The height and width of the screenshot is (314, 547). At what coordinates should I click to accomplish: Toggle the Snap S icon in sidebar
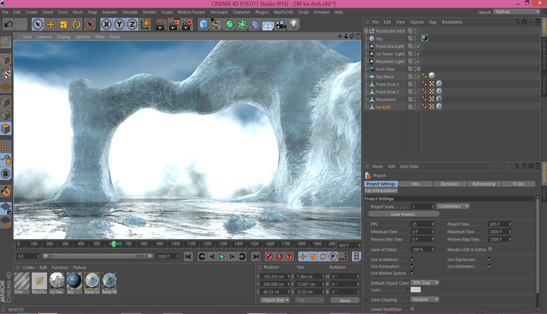pyautogui.click(x=6, y=174)
